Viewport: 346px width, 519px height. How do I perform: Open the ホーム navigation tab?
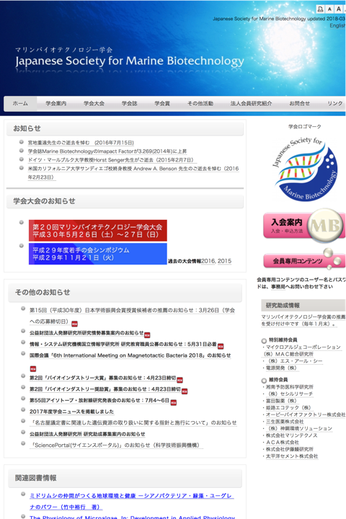pos(20,104)
